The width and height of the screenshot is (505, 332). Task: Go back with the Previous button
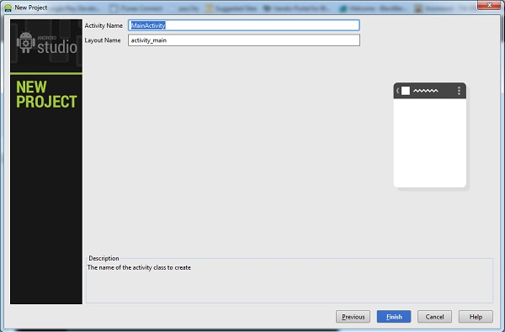[x=353, y=317]
